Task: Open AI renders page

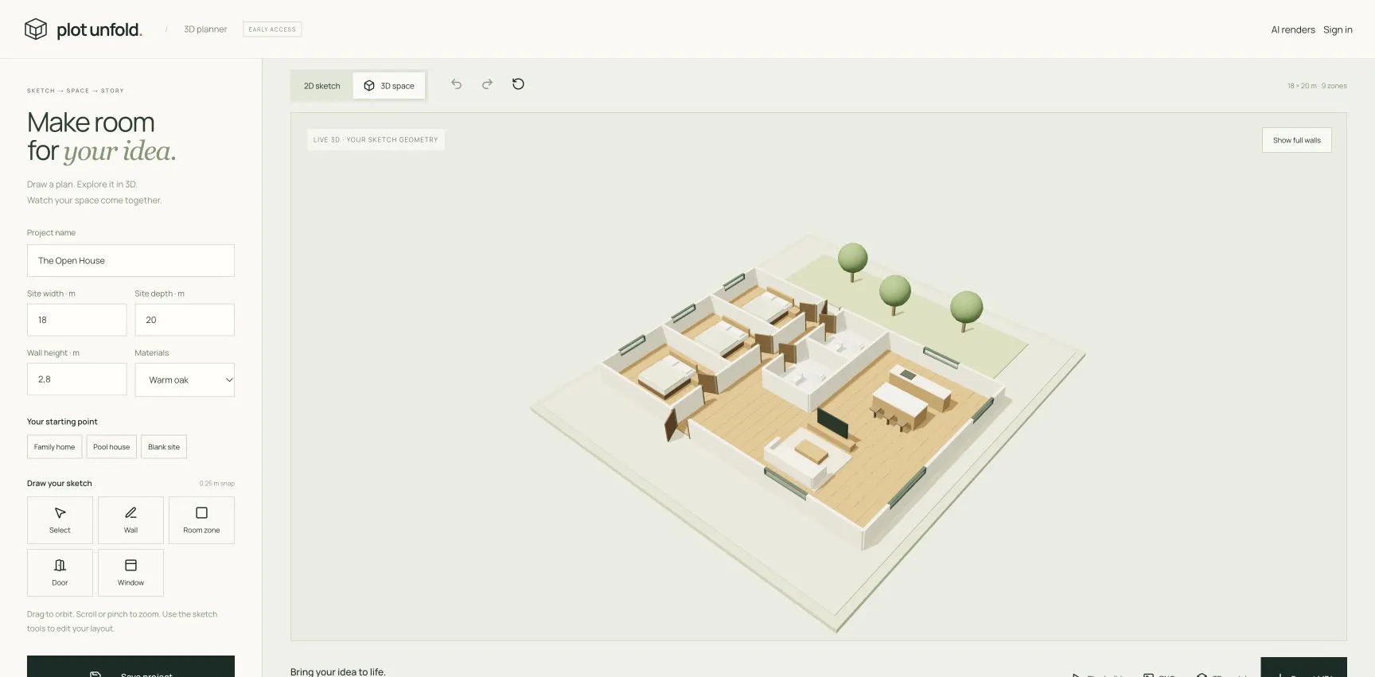Action: click(x=1293, y=30)
